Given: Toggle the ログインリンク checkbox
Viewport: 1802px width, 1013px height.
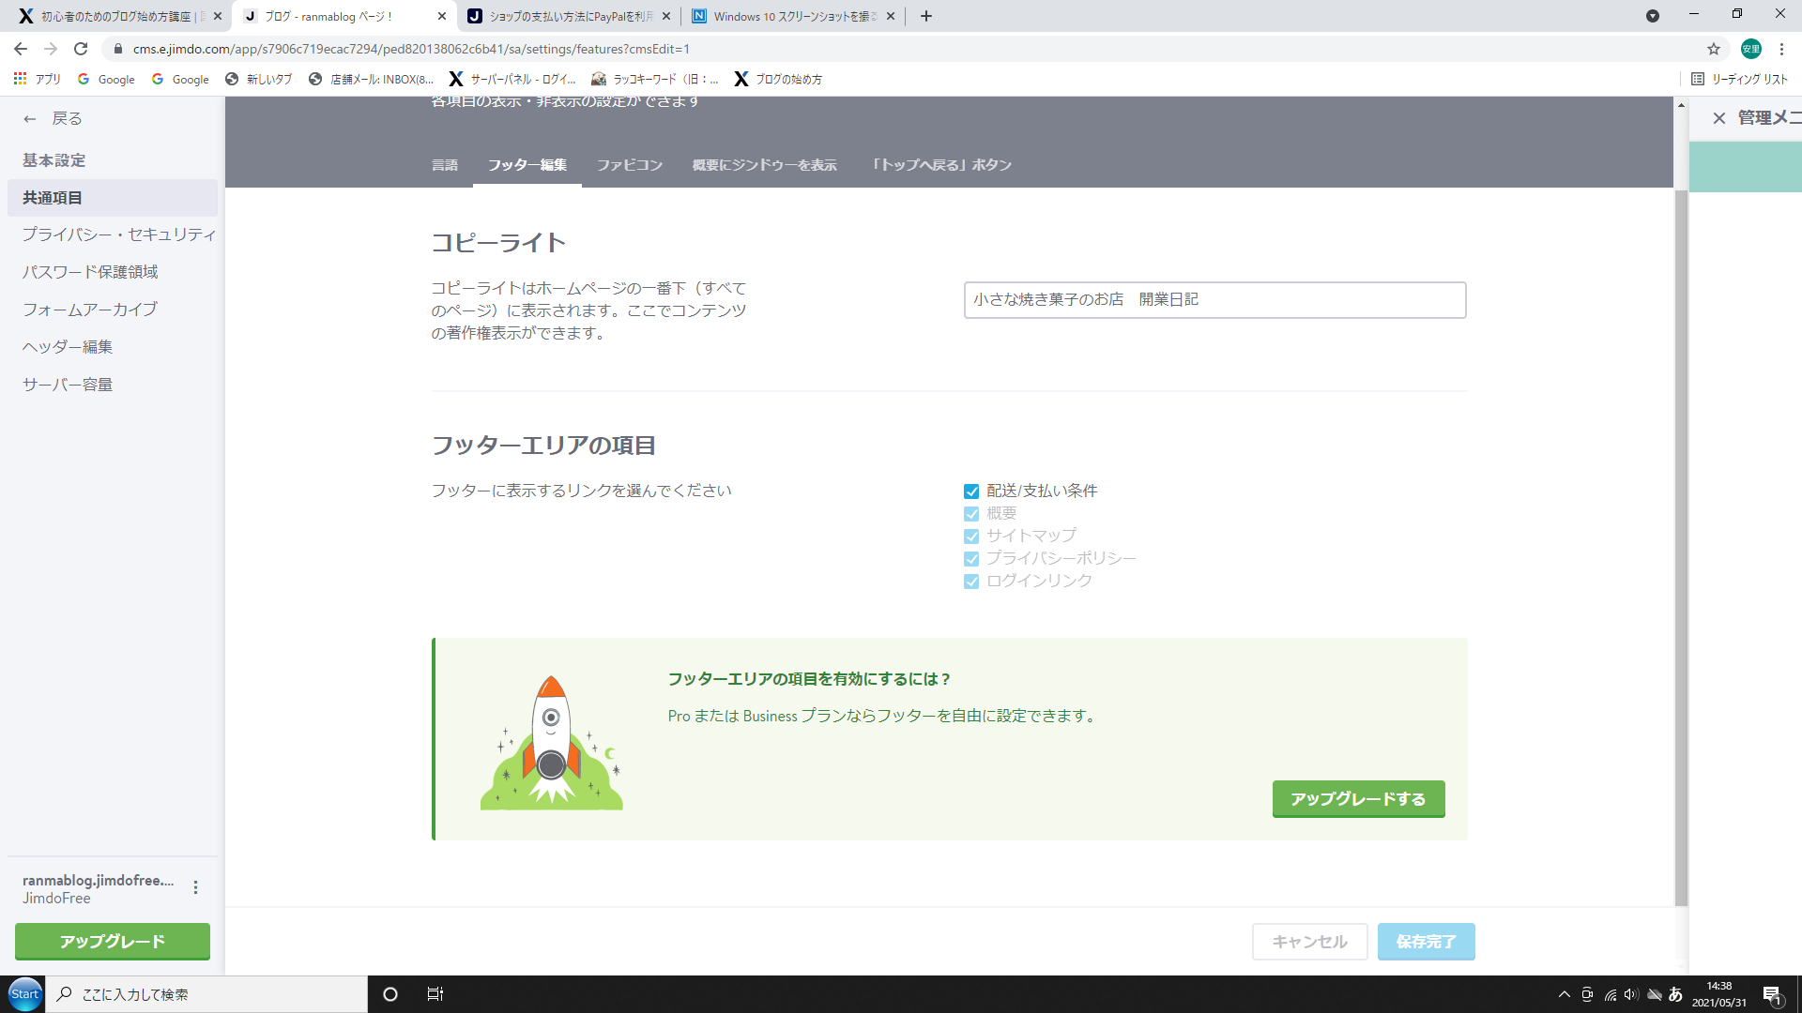Looking at the screenshot, I should click(971, 582).
